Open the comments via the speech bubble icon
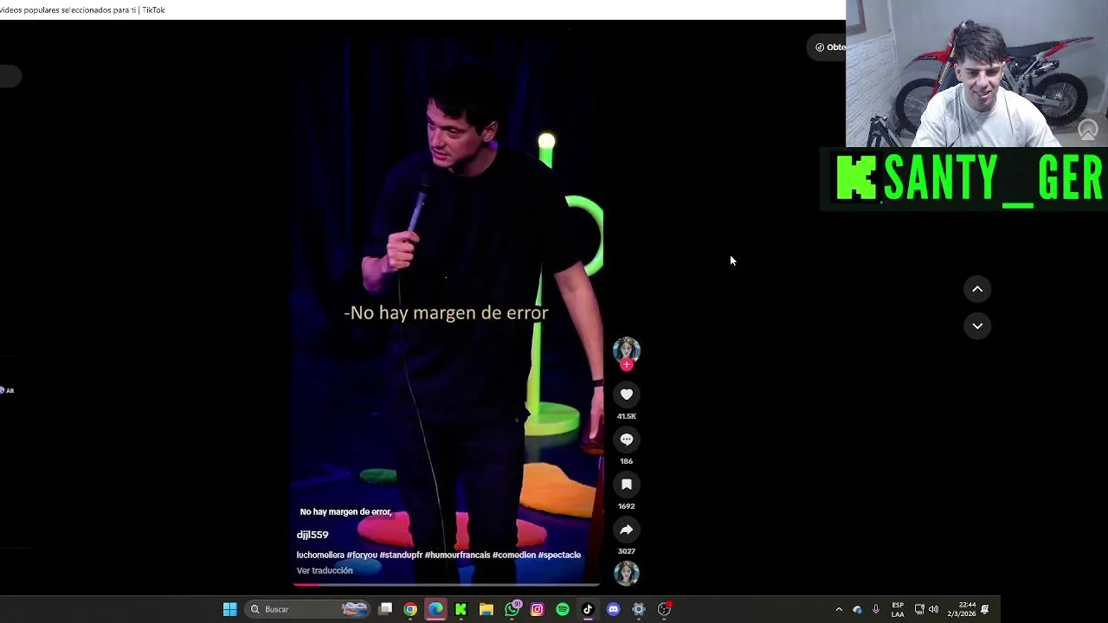This screenshot has width=1108, height=623. 627,440
